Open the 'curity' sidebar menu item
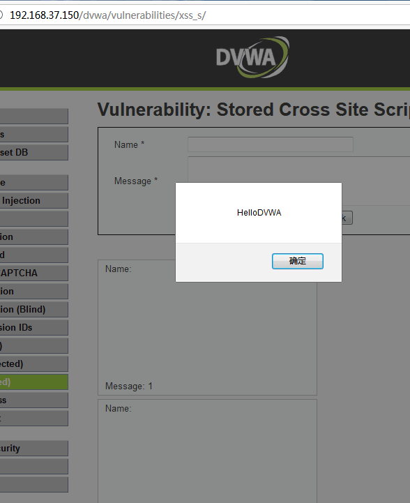The height and width of the screenshot is (503, 410). [34, 448]
